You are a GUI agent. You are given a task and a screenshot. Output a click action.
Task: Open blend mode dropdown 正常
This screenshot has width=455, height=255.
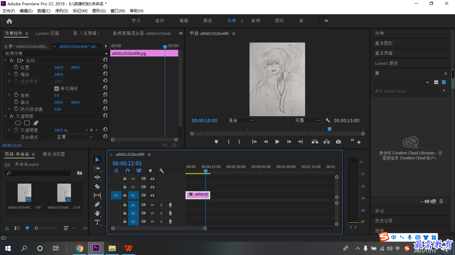click(x=74, y=137)
